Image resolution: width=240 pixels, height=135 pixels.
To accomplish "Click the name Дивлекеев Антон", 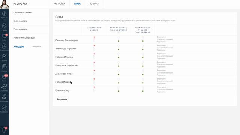I will (64, 73).
